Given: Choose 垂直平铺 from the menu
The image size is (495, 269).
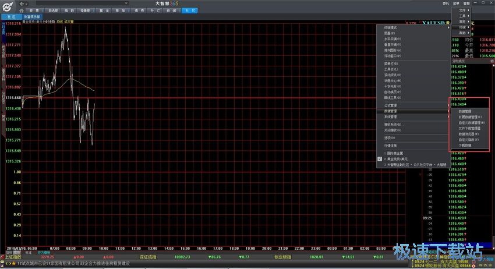Looking at the screenshot, I should pyautogui.click(x=413, y=45).
